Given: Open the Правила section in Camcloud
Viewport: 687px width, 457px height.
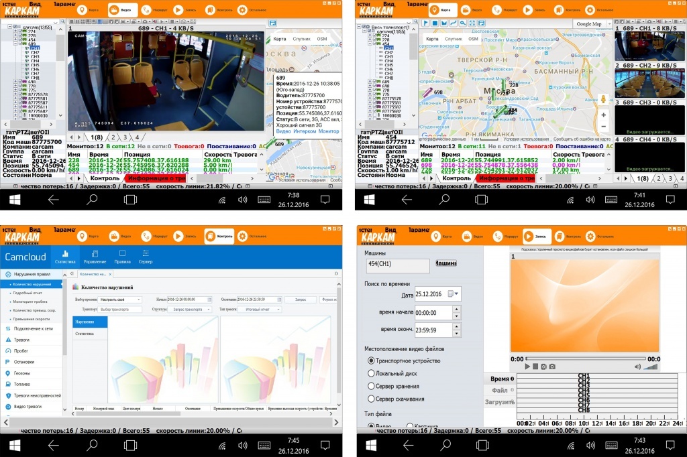Looking at the screenshot, I should 122,257.
